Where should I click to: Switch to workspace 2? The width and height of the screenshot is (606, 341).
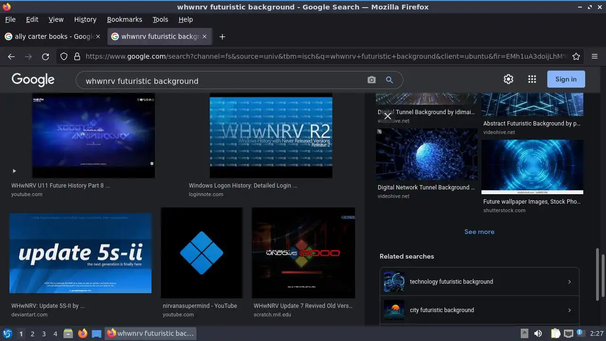(32, 334)
